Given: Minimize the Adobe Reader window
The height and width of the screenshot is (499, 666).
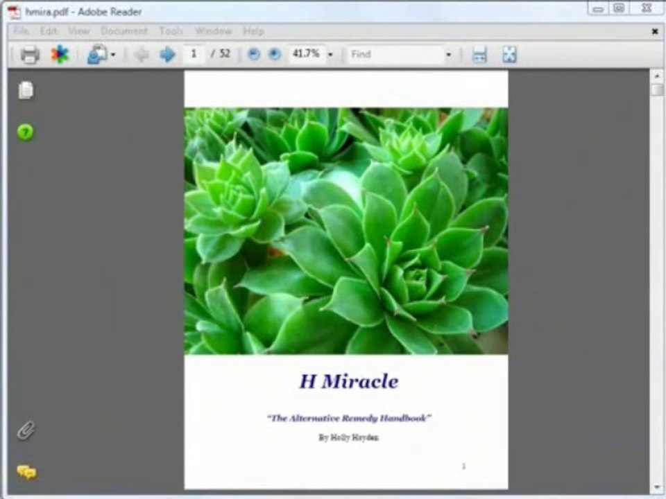Looking at the screenshot, I should pyautogui.click(x=598, y=9).
